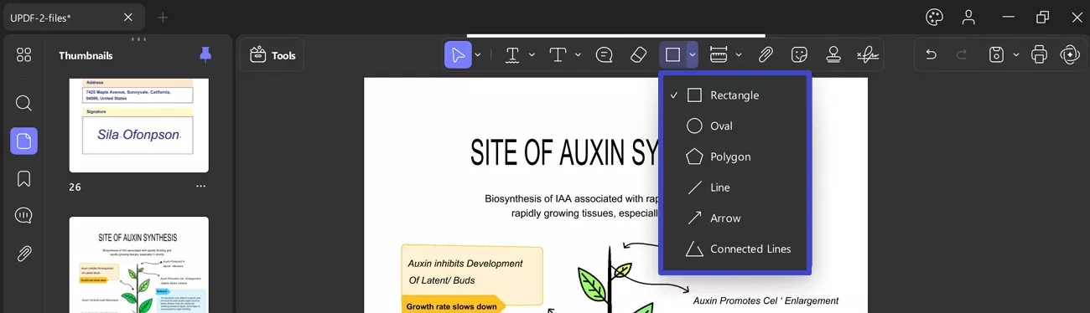This screenshot has height=313, width=1090.
Task: Open the Auxin Synthesis page thumbnail
Action: coord(139,264)
